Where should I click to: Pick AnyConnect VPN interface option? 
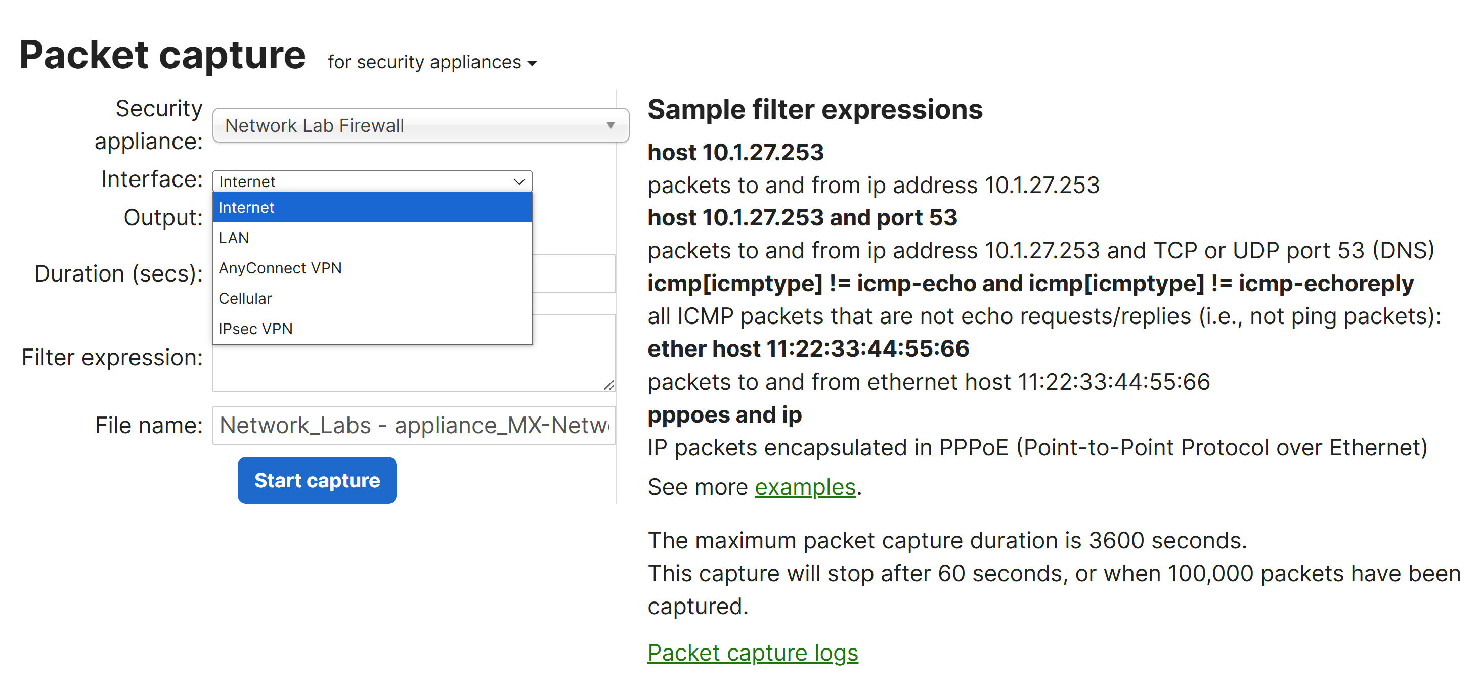(372, 268)
